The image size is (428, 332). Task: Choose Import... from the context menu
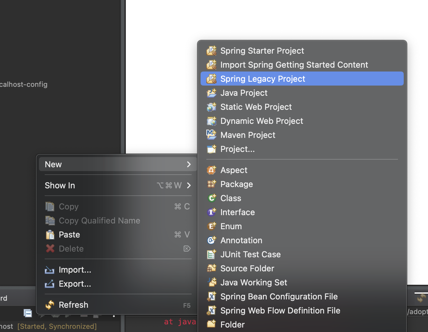point(118,270)
